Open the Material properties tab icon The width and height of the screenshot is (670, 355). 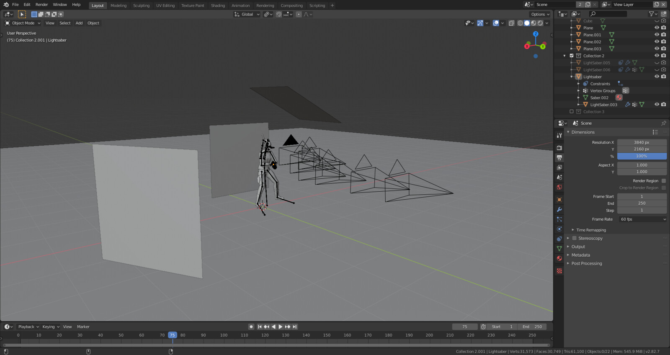pos(559,258)
